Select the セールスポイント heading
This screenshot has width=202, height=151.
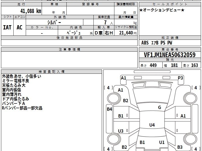click(x=170, y=4)
